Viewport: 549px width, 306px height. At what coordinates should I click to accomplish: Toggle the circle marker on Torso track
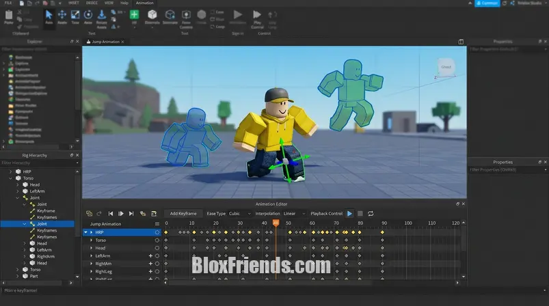pos(157,240)
